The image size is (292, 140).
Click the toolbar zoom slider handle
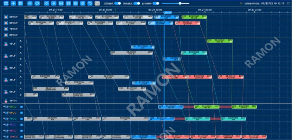180,4
